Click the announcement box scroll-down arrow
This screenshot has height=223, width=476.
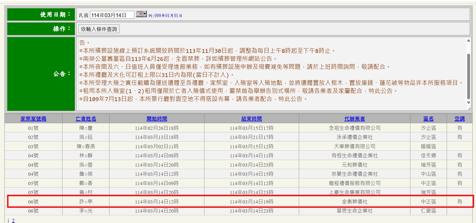tap(468, 103)
